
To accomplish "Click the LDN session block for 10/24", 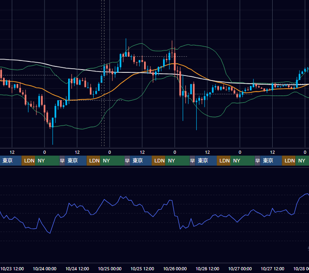I will [94, 161].
